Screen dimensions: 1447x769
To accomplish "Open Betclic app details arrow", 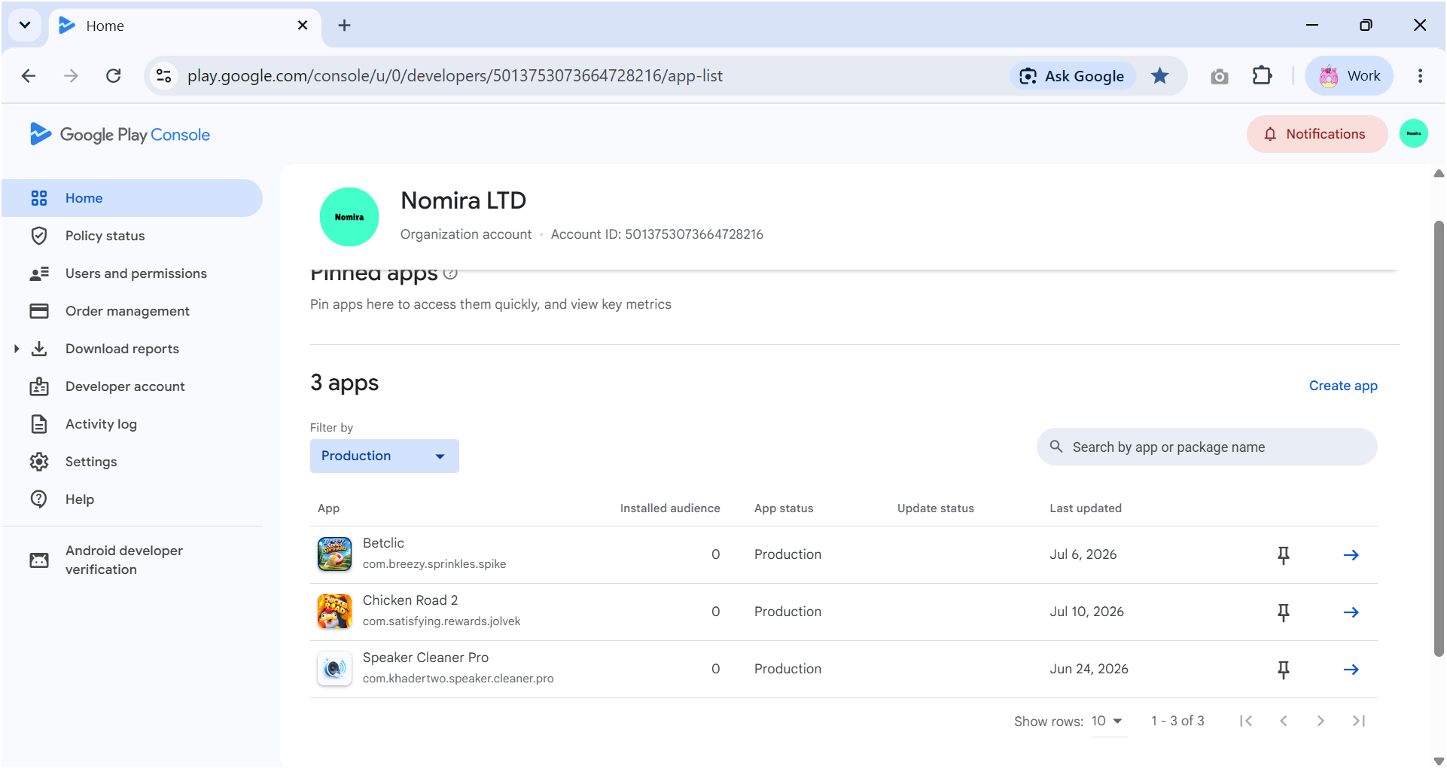I will (1351, 555).
